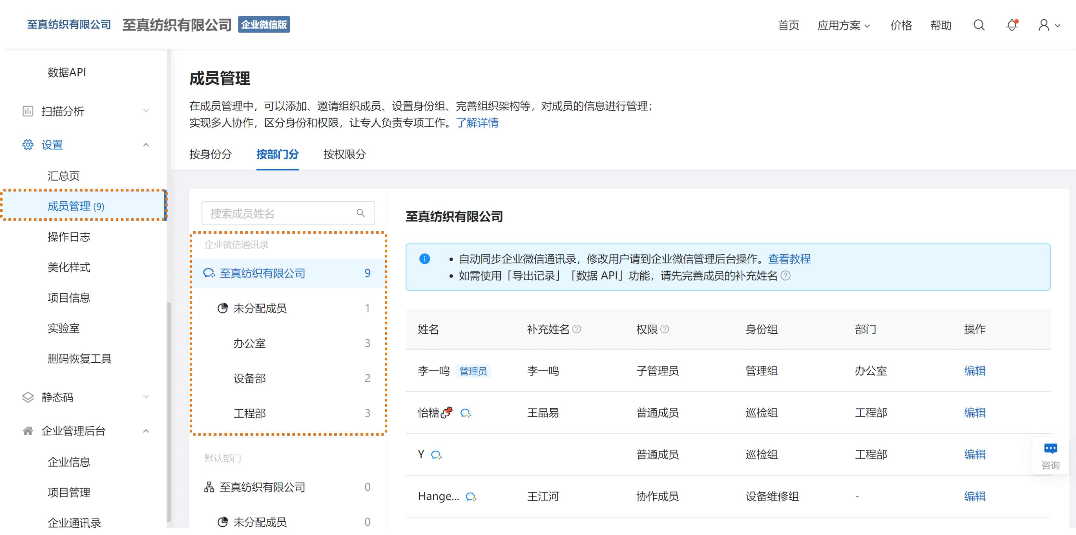
Task: Click the pie icon beside first 未分配成员
Action: (223, 308)
